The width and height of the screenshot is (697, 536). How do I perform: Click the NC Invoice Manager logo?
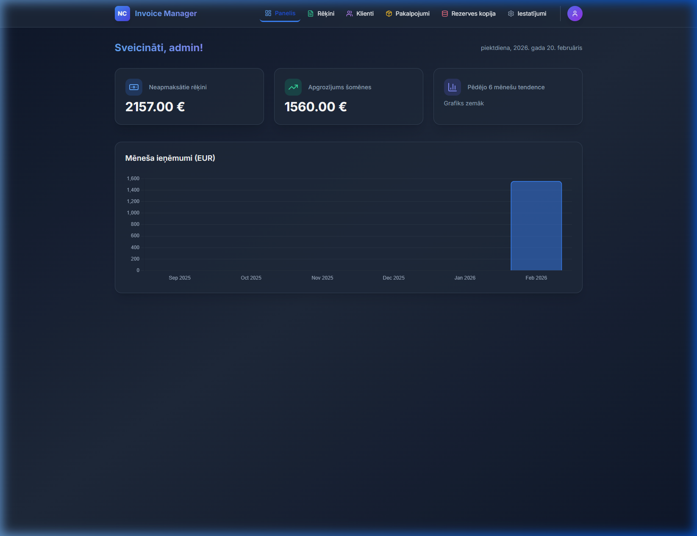(156, 13)
